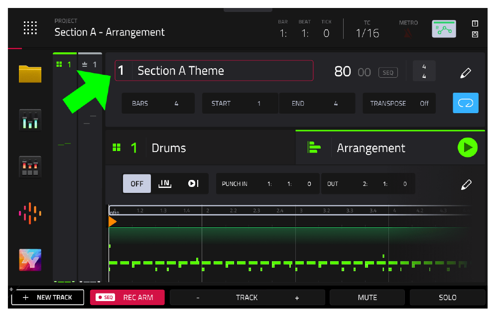Click the green Arrangement play button

(x=467, y=147)
